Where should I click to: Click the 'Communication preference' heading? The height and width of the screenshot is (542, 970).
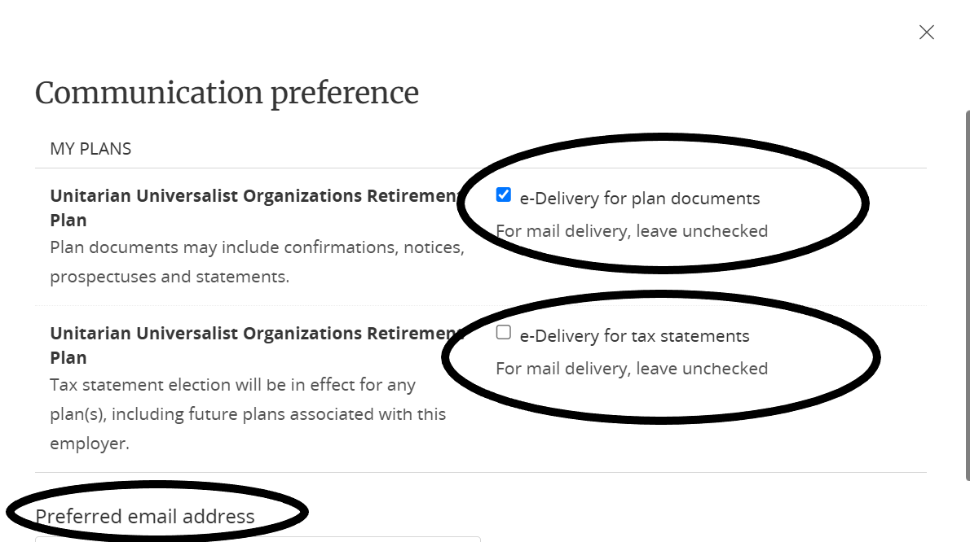(x=227, y=93)
